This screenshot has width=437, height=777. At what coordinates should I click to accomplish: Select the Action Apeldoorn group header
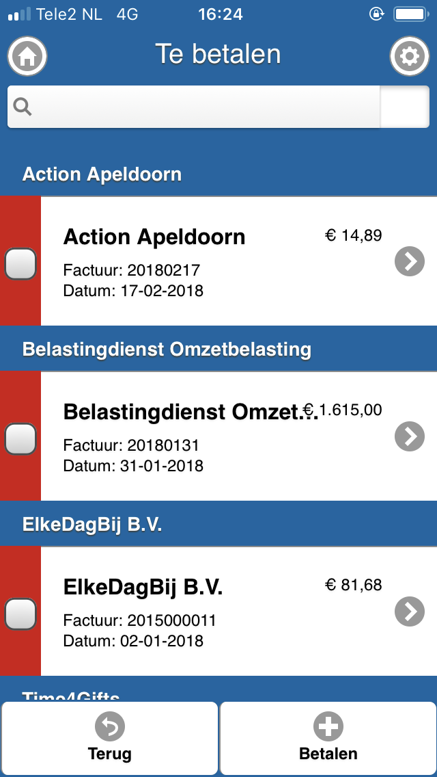[218, 174]
